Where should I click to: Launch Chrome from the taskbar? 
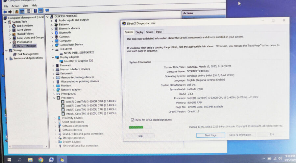[41, 160]
